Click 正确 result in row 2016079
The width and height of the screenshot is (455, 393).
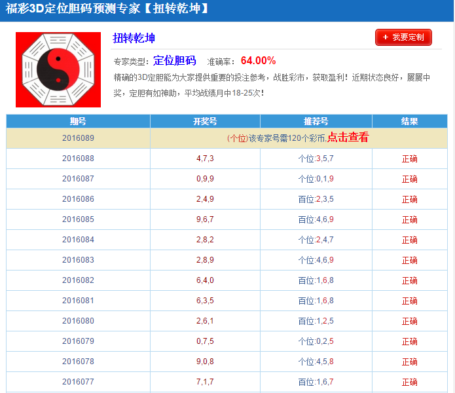409,342
